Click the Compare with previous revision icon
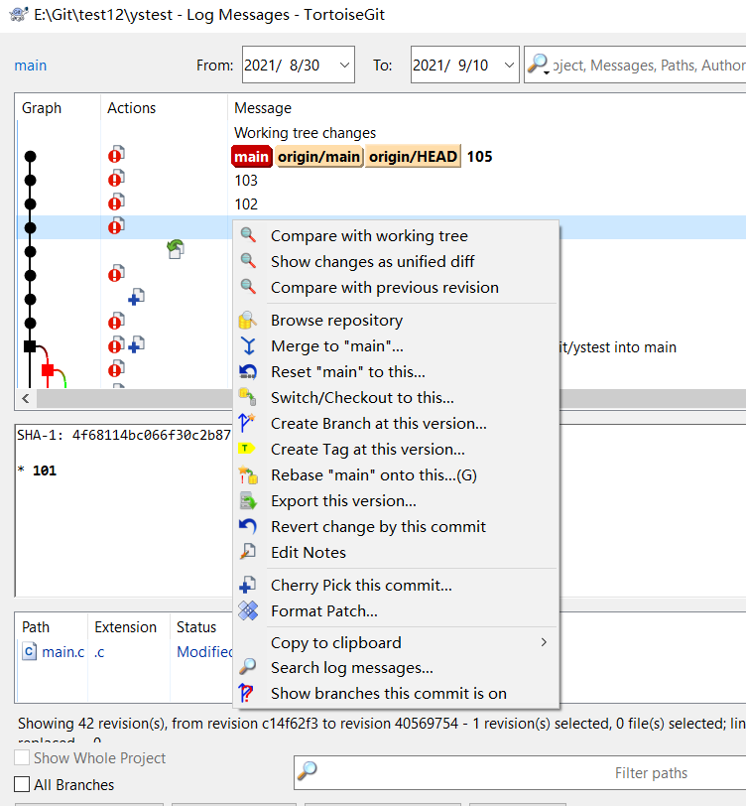 click(248, 287)
